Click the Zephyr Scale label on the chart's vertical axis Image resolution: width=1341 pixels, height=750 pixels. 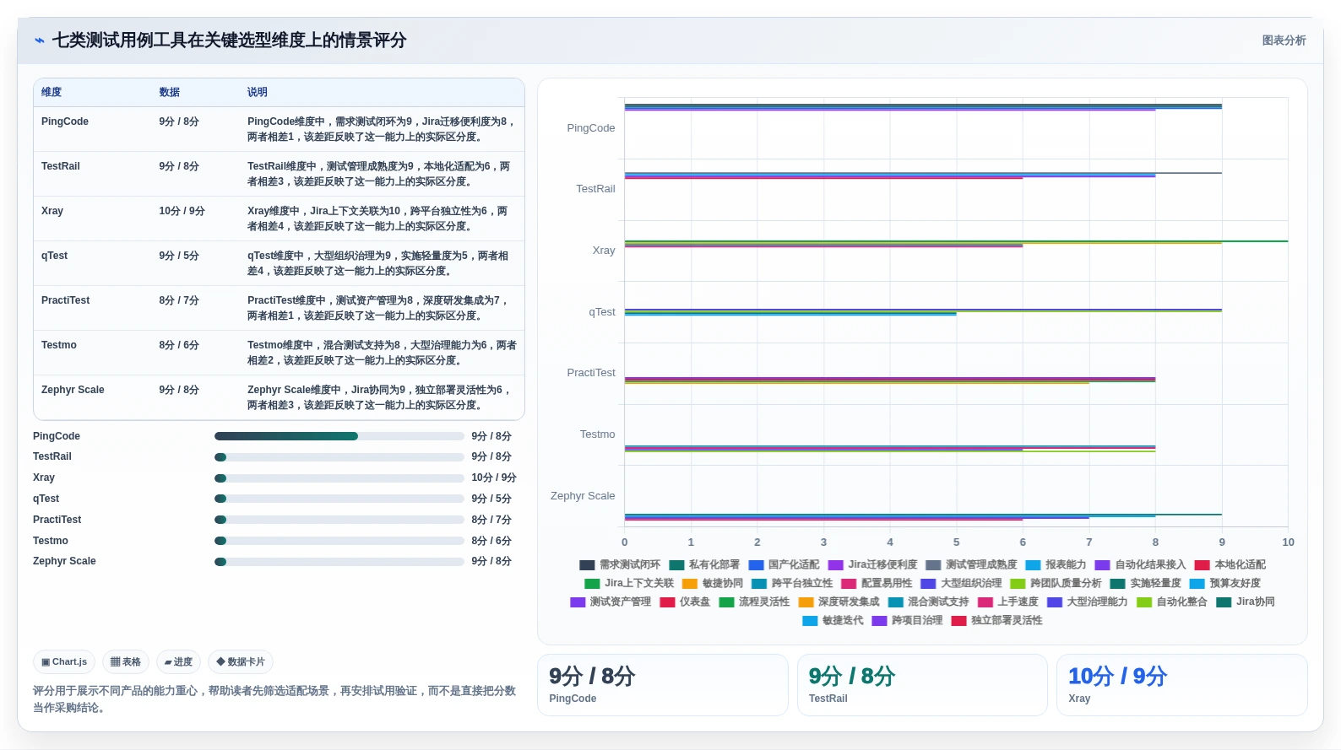pyautogui.click(x=583, y=496)
